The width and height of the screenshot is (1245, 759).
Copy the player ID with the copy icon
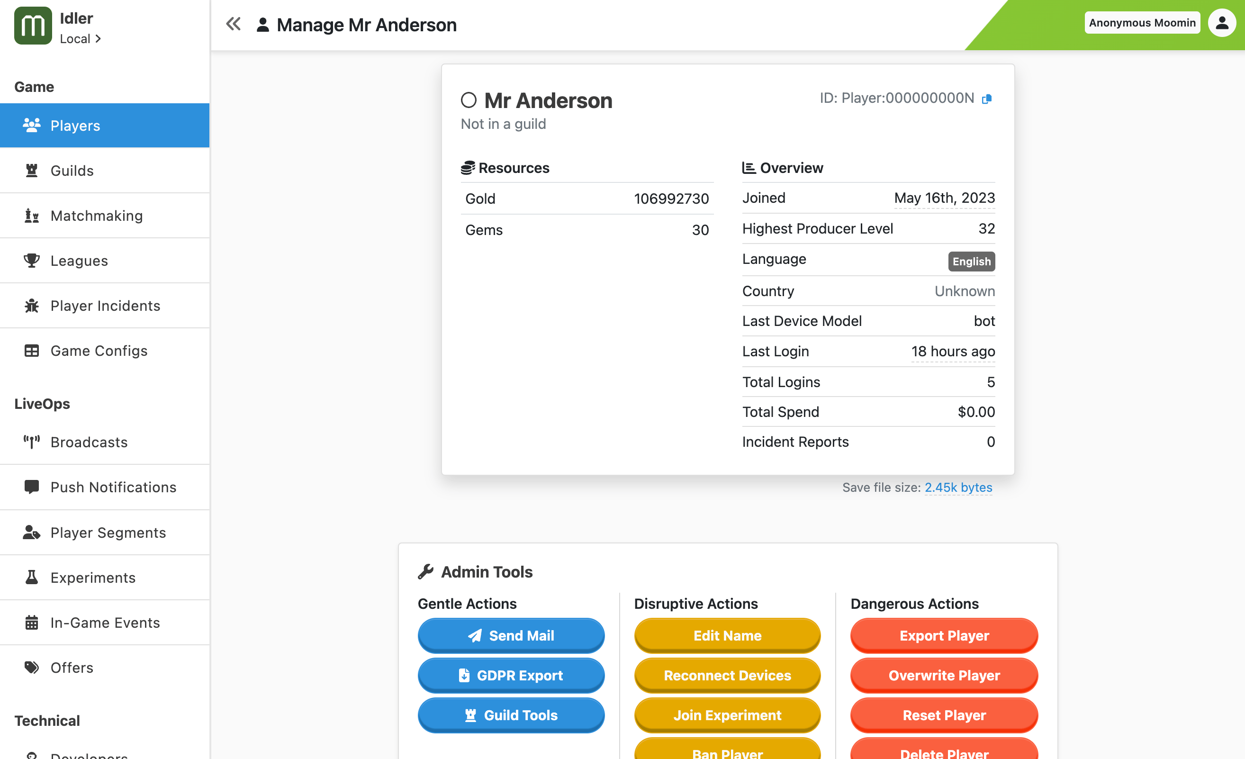tap(986, 99)
